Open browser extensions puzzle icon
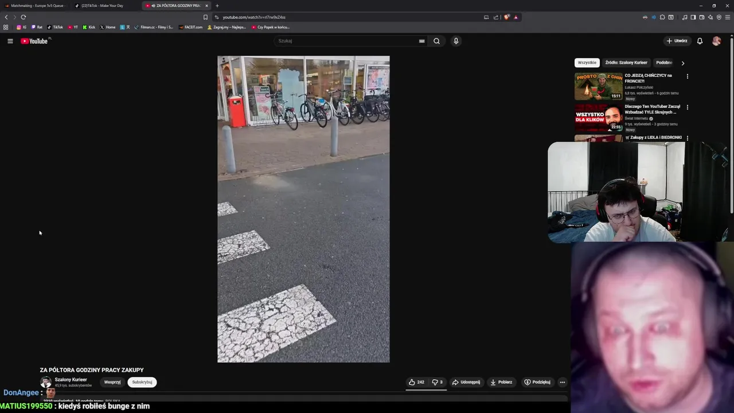 click(x=662, y=17)
